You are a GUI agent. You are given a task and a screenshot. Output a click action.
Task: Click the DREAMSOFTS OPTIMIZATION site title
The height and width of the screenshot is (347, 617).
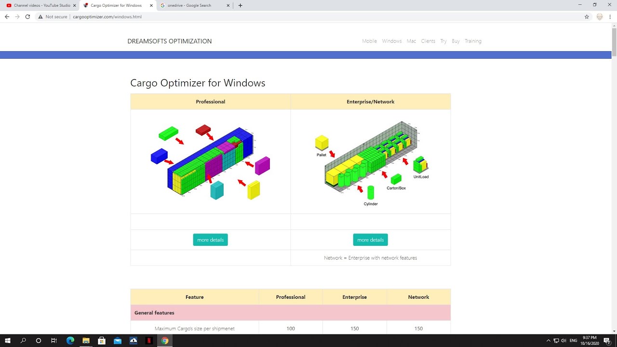coord(170,41)
